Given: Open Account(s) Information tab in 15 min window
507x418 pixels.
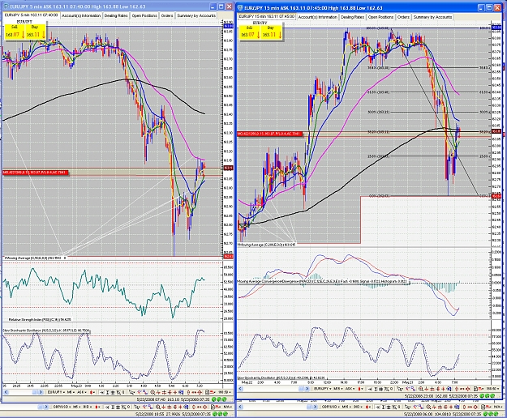Looking at the screenshot, I should click(317, 17).
